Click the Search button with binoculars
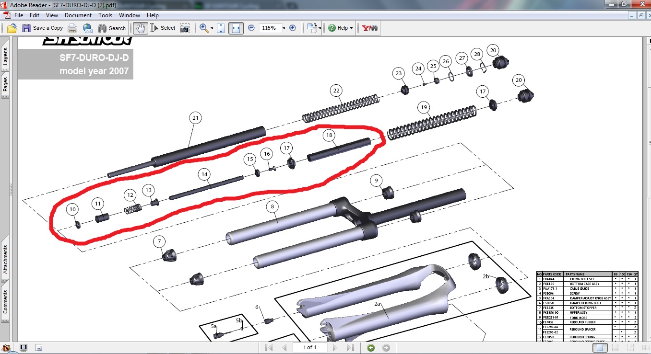Viewport: 651px width, 354px height. click(x=112, y=28)
